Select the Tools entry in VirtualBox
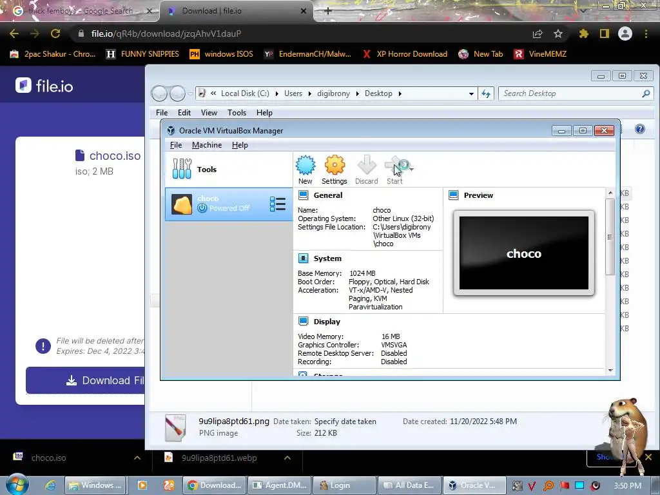660x495 pixels. tap(229, 170)
